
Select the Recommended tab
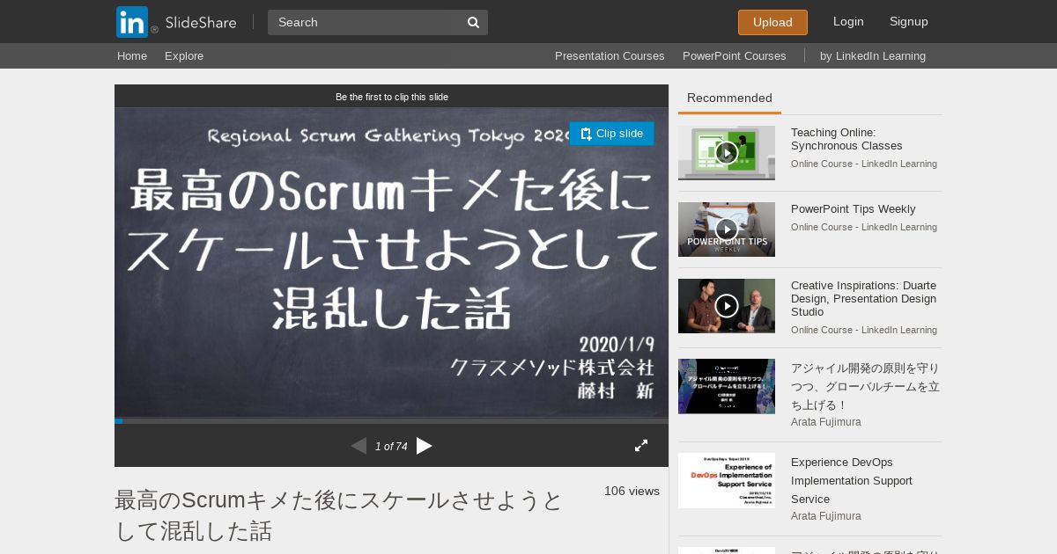[x=729, y=98]
